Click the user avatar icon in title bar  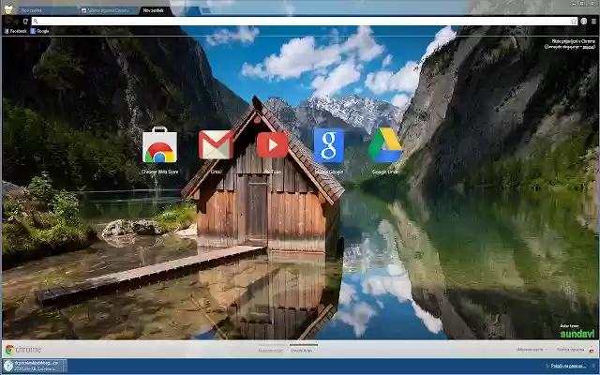pyautogui.click(x=8, y=9)
